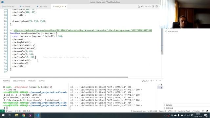Click the 'You, seconds ago' blame status item
The image size is (210, 118).
138,111
